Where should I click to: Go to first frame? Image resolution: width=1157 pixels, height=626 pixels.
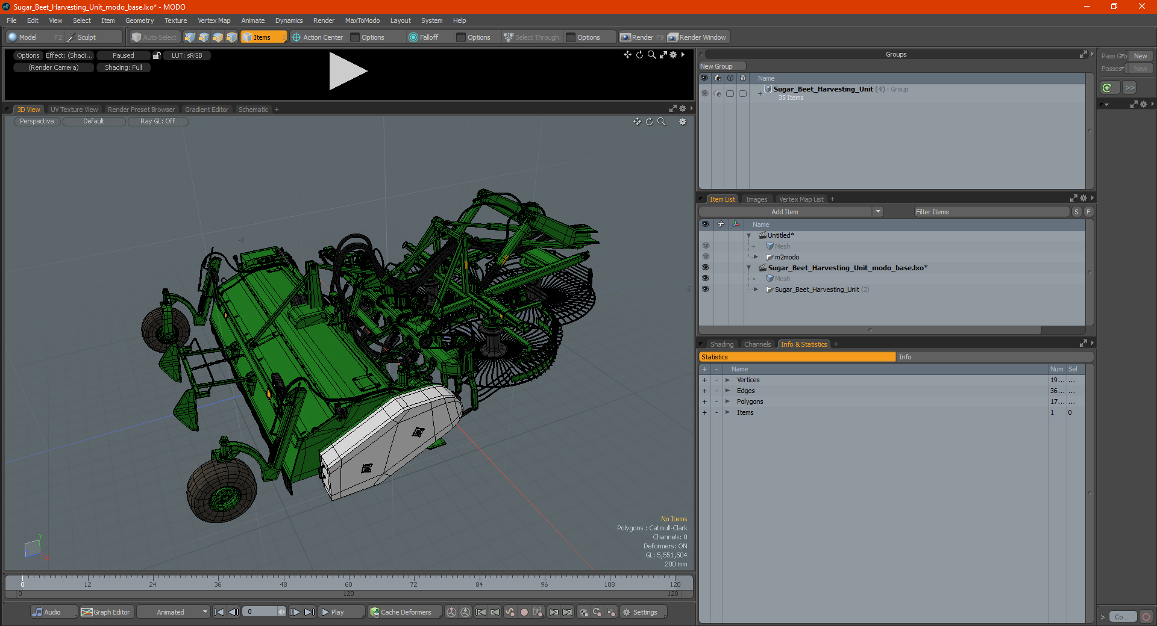pyautogui.click(x=219, y=612)
